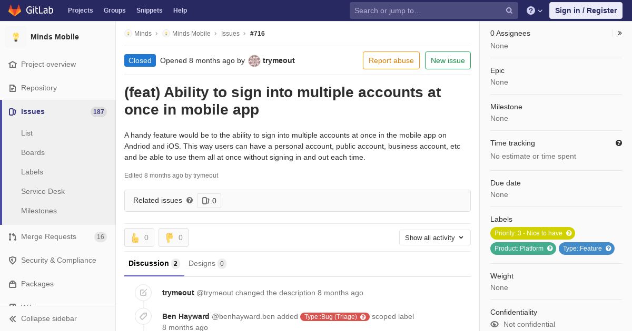Click the GitLab fox logo
632x331 pixels.
point(15,11)
